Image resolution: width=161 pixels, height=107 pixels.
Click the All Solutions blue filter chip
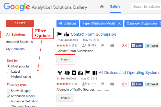(68, 23)
